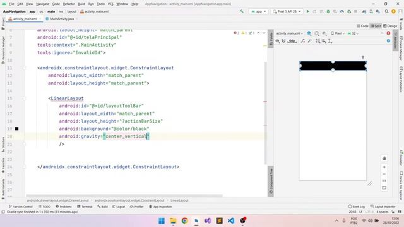404x227 pixels.
Task: Zoom out the preview with minus icon
Action: 384,174
